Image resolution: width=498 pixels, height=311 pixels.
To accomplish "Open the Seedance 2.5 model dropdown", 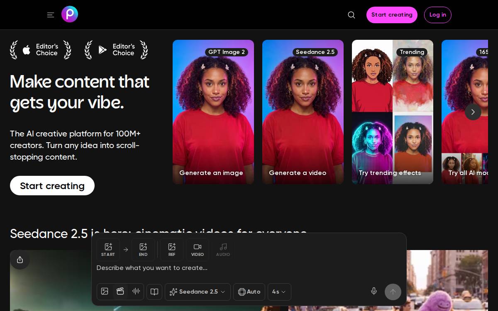I will coord(198,292).
